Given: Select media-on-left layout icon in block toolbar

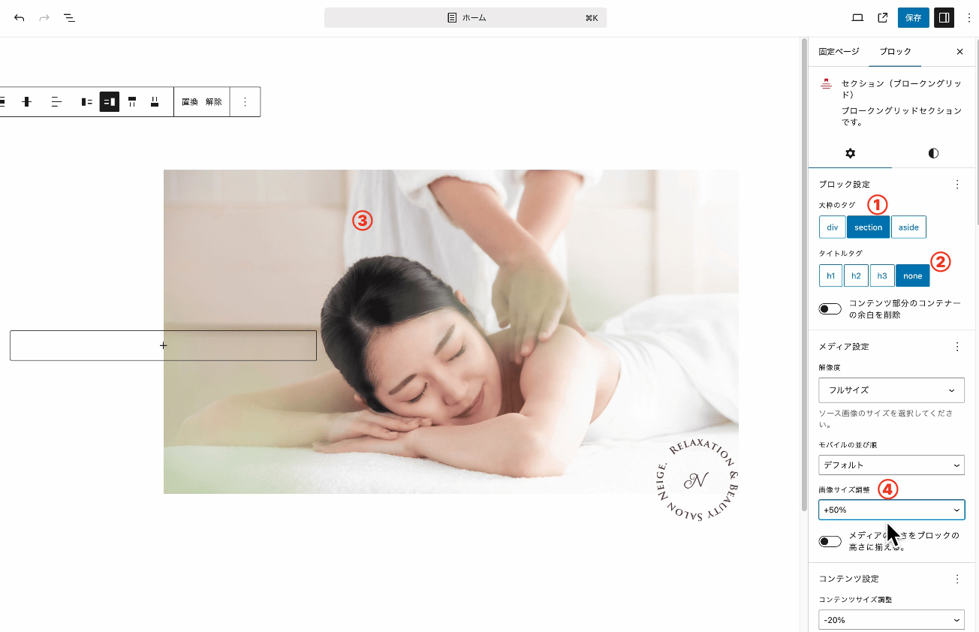Looking at the screenshot, I should coord(87,102).
